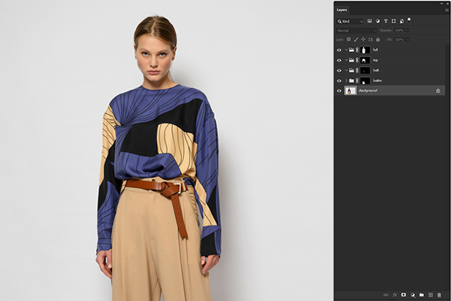451x301 pixels.
Task: Expand the 'bottom' layer group
Action: click(346, 81)
